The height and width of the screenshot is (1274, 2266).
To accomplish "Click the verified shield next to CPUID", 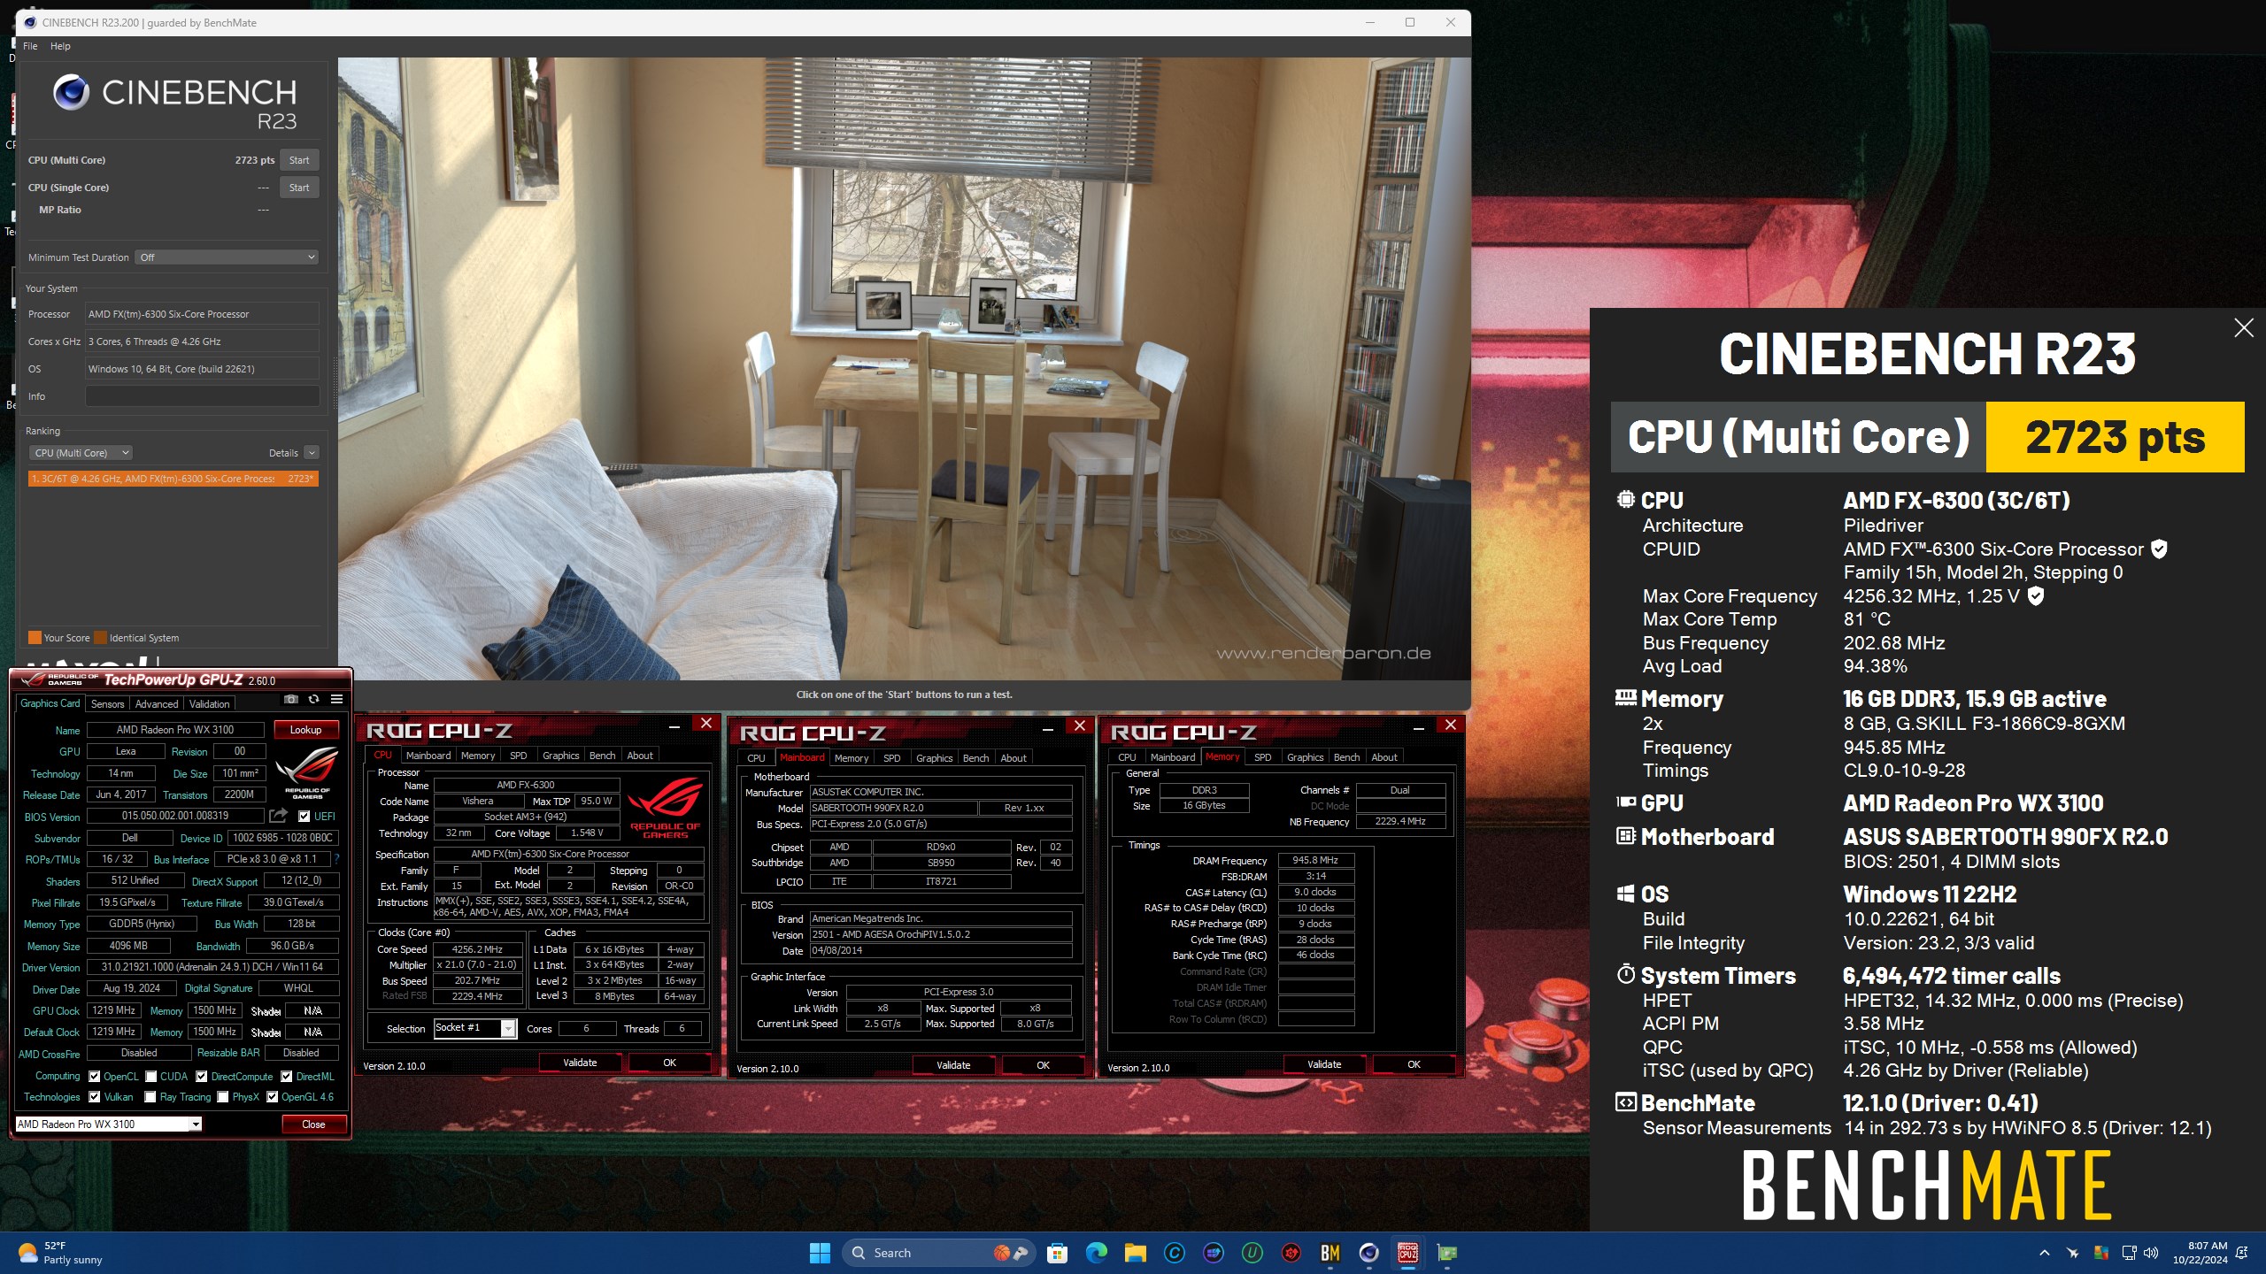I will pyautogui.click(x=2159, y=549).
